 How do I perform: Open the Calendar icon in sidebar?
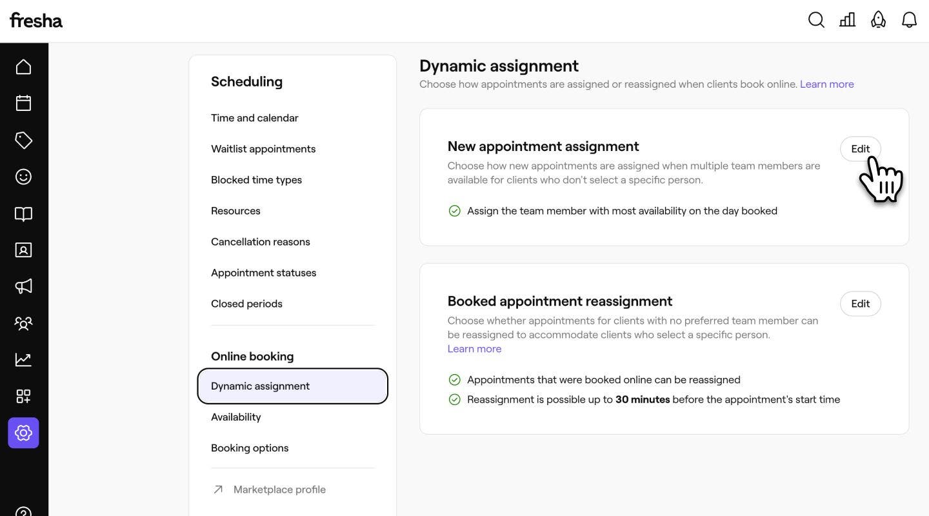coord(23,103)
